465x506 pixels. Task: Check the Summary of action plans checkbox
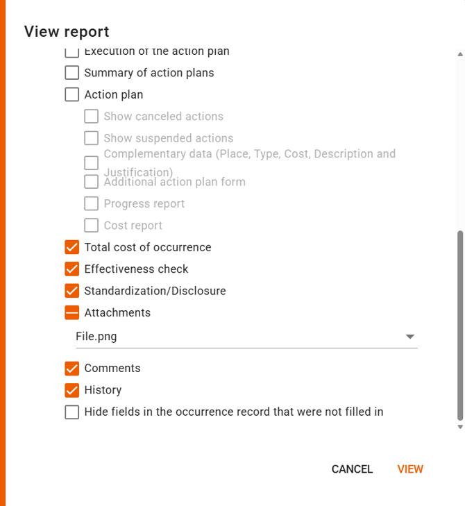tap(72, 73)
